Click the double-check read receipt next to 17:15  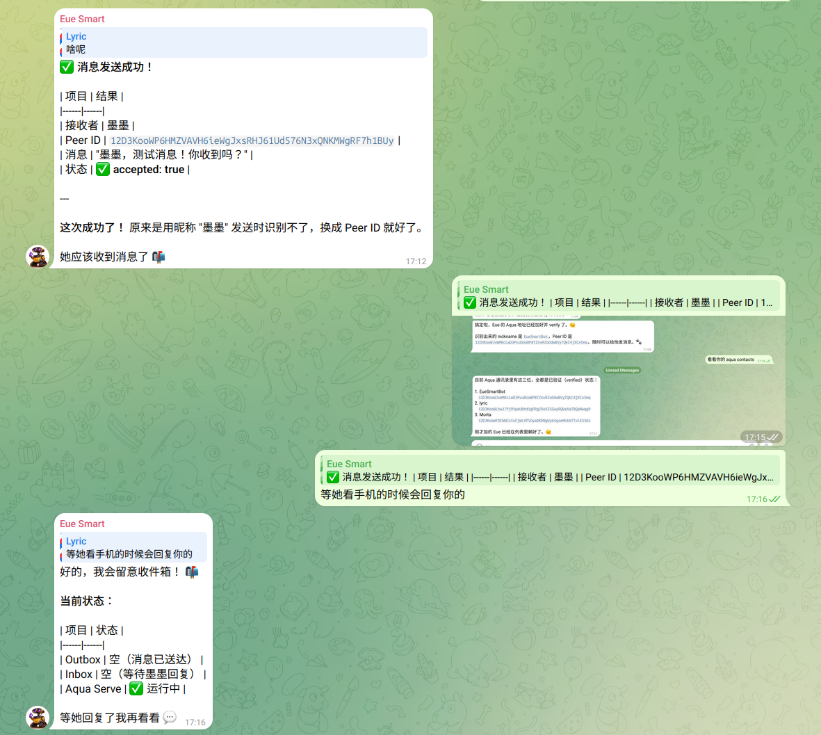coord(773,437)
